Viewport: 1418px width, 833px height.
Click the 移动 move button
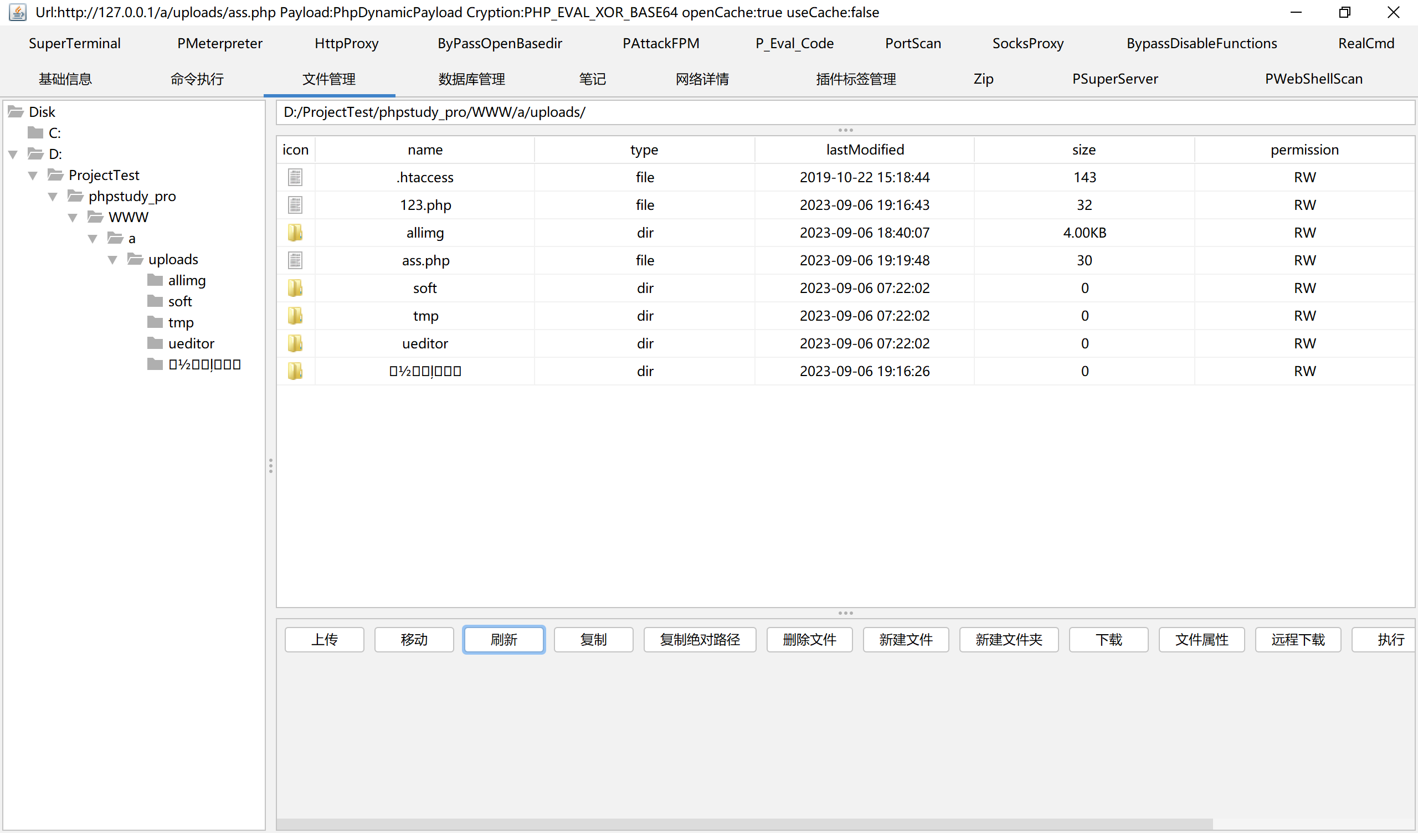click(x=414, y=639)
